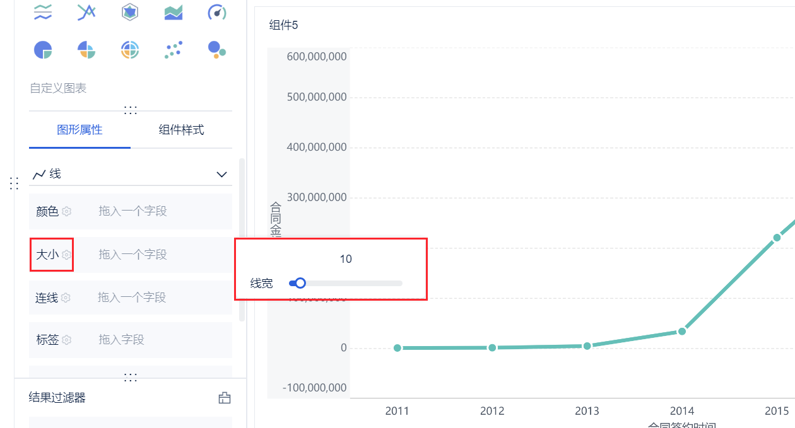
Task: Click the 标签 property label
Action: point(47,340)
